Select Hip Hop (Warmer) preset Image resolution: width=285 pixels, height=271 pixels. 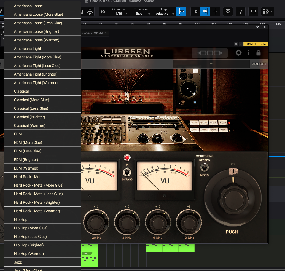click(42, 254)
